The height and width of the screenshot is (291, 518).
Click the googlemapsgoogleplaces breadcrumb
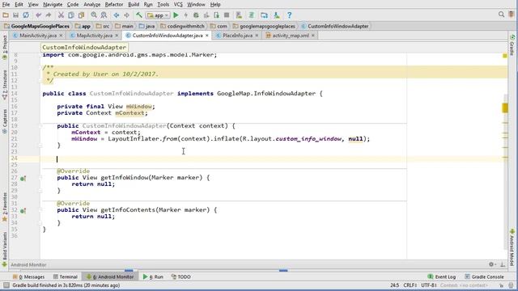click(264, 26)
